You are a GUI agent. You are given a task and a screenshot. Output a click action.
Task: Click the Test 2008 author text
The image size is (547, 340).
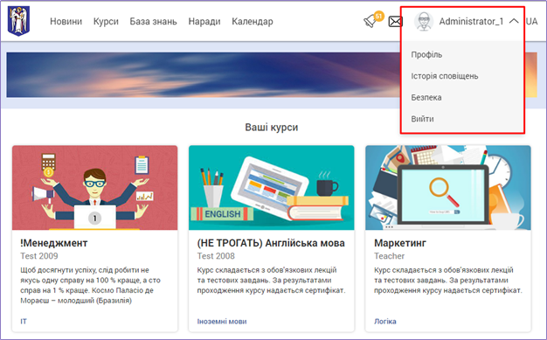tap(216, 256)
